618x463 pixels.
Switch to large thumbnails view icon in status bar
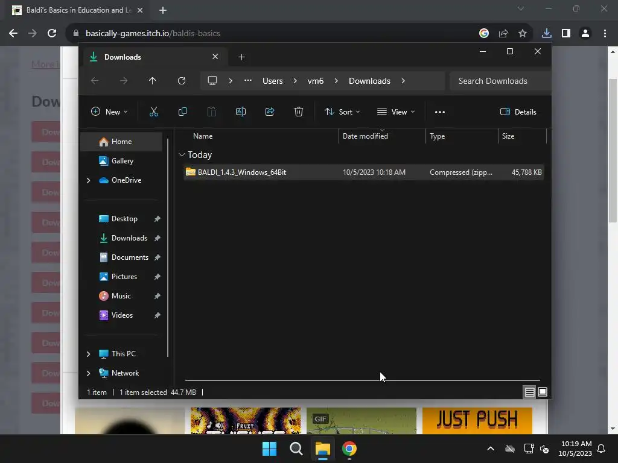543,392
